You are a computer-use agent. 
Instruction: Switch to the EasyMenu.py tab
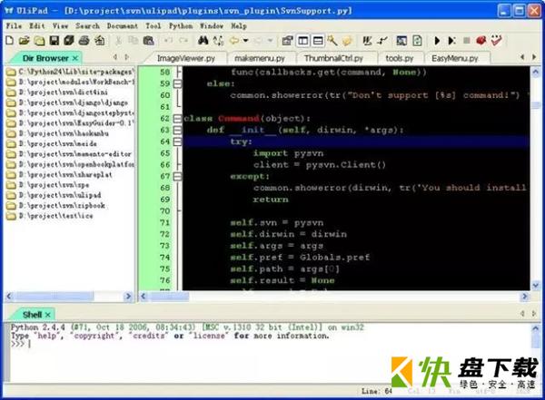455,58
